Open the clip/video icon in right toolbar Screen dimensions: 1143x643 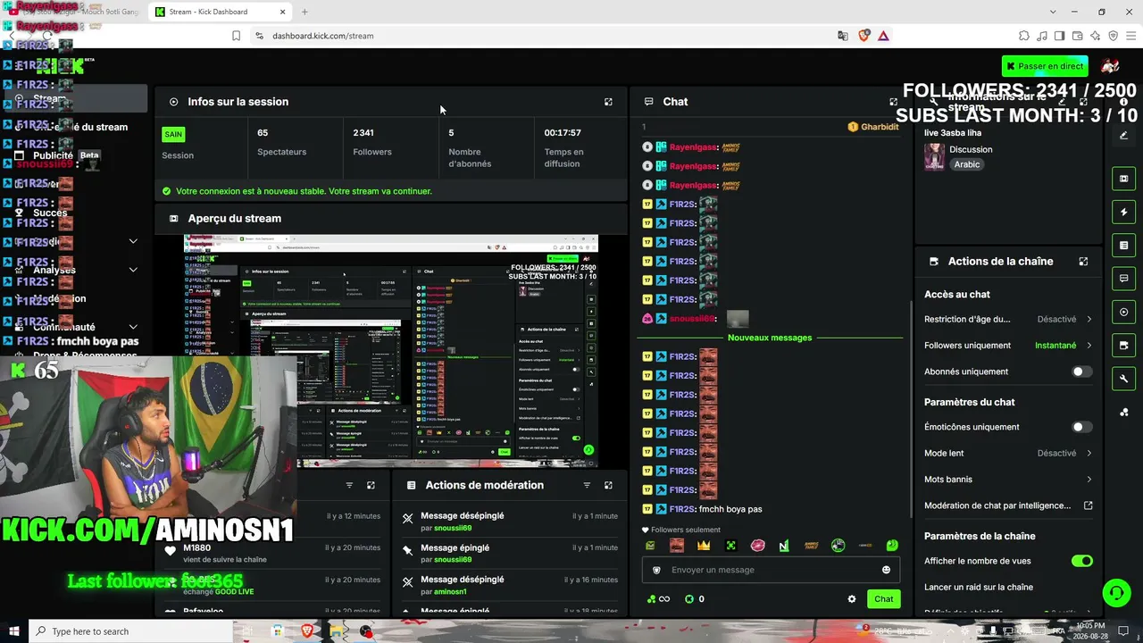tap(1123, 179)
